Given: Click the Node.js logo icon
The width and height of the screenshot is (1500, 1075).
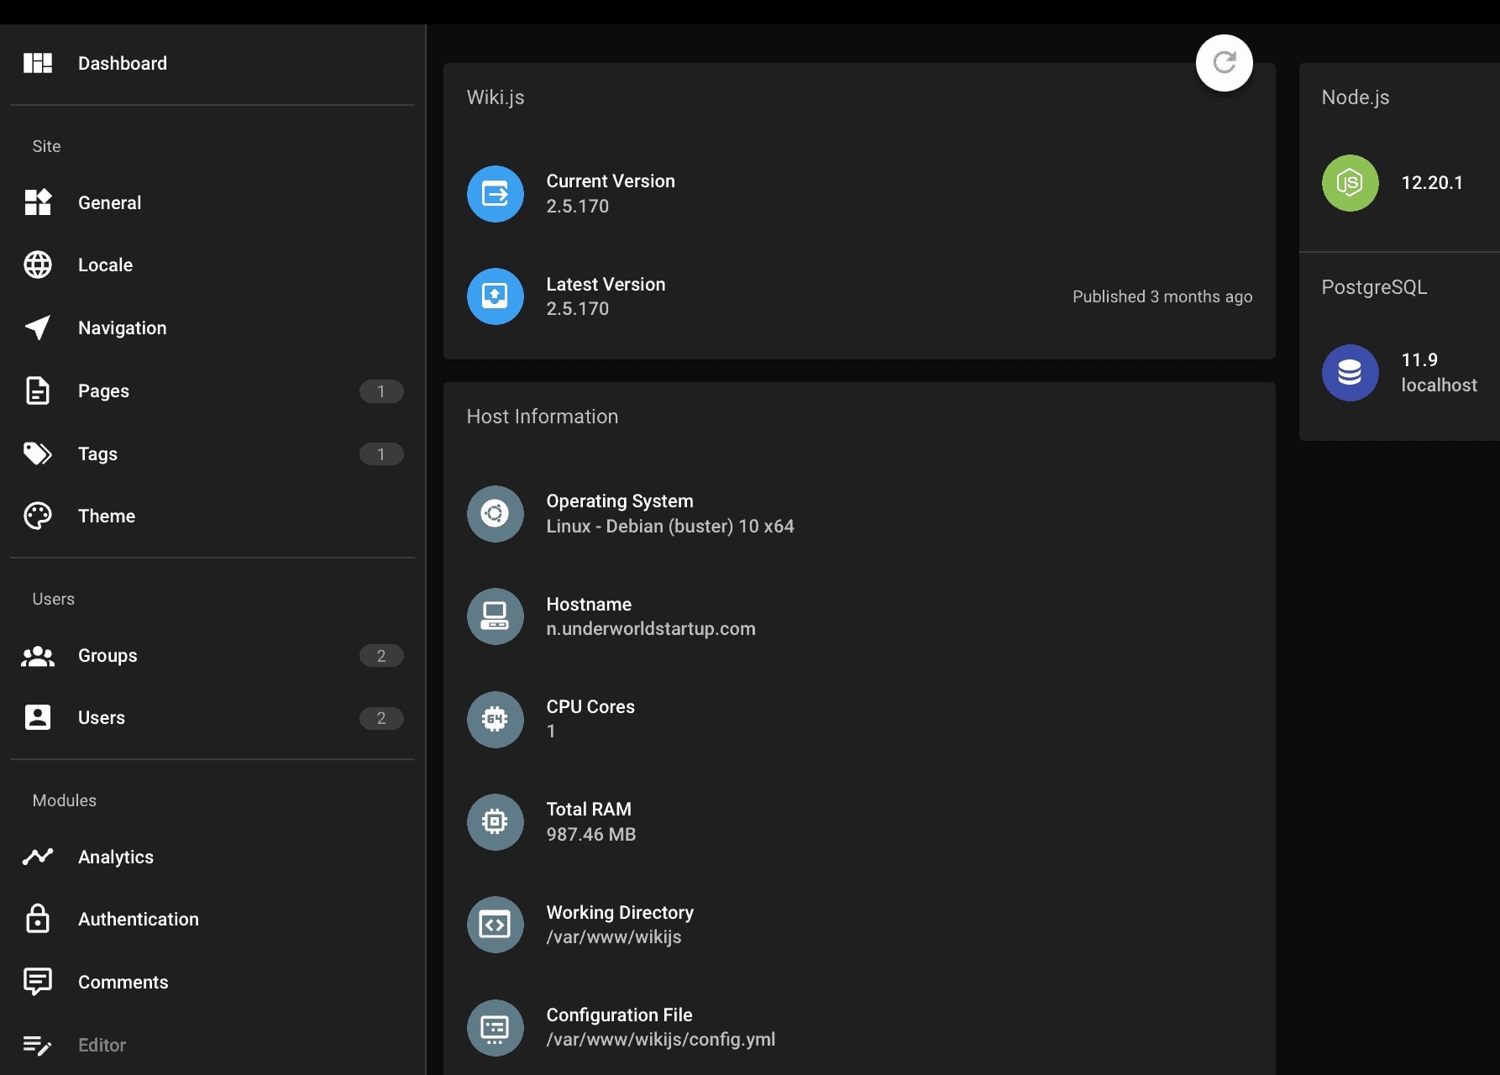Looking at the screenshot, I should click(1351, 183).
